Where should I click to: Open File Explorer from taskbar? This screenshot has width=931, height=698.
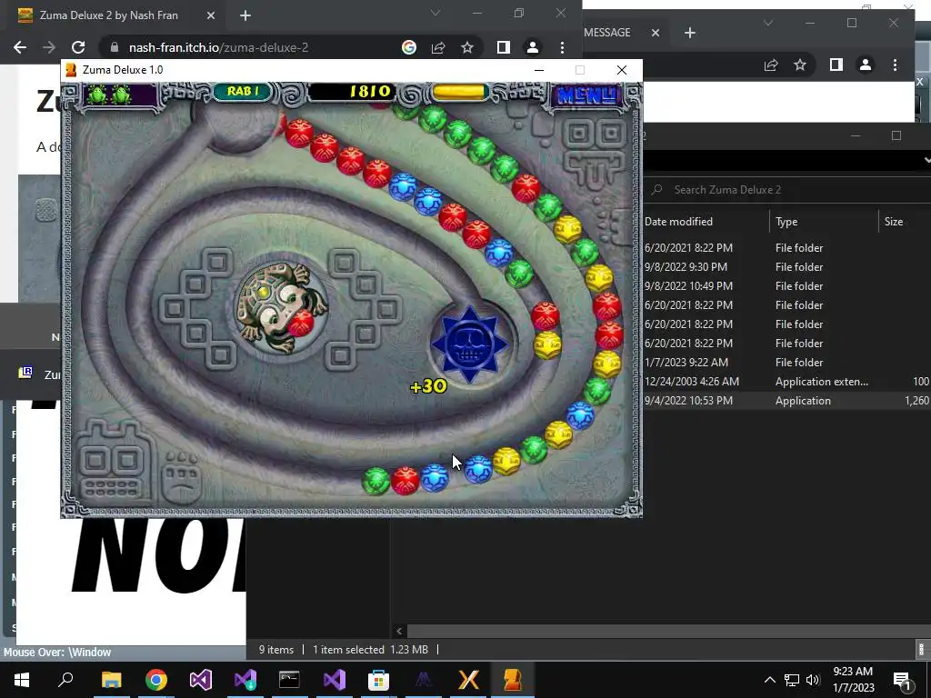[111, 680]
